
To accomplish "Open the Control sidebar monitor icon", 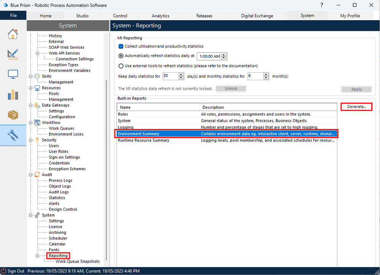I will [13, 74].
